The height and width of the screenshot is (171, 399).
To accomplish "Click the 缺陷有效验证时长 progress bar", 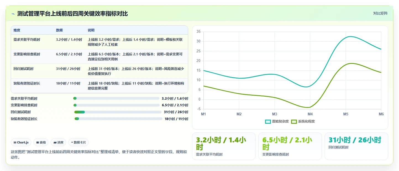I will (x=119, y=119).
